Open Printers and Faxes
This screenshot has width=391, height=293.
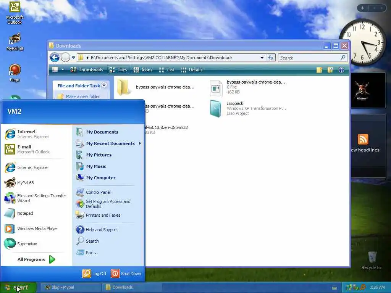click(x=109, y=215)
